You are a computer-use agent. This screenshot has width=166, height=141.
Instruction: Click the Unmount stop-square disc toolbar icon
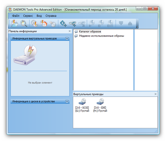pyautogui.click(x=101, y=23)
